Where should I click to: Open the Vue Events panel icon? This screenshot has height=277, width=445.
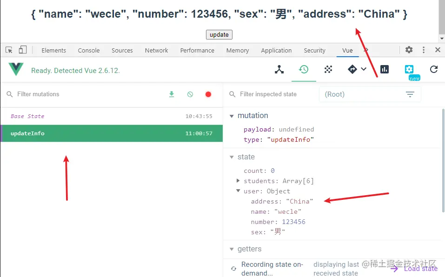[x=328, y=70]
